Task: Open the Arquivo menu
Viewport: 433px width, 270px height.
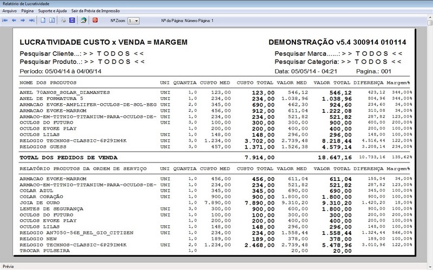Action: point(9,11)
